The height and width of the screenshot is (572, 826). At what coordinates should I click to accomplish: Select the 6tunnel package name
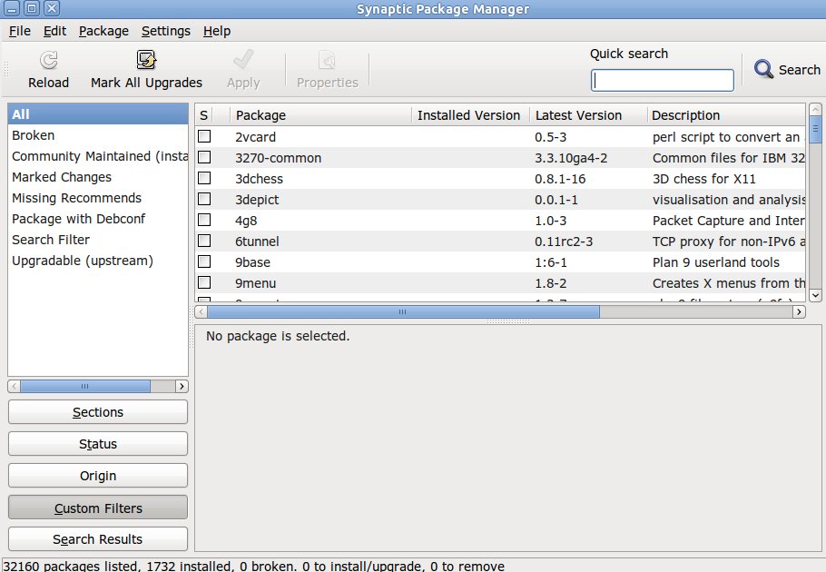coord(257,242)
